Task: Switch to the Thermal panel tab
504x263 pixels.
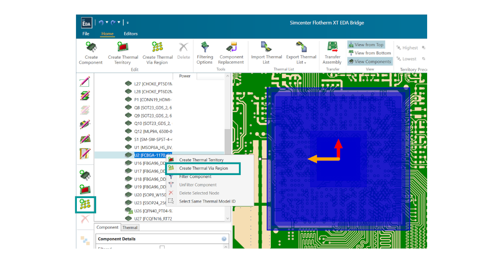Action: point(130,227)
